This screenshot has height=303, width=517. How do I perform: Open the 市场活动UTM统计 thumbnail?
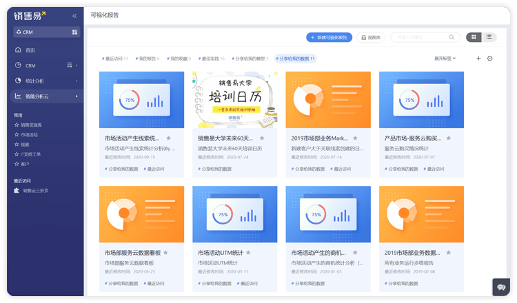pyautogui.click(x=235, y=214)
